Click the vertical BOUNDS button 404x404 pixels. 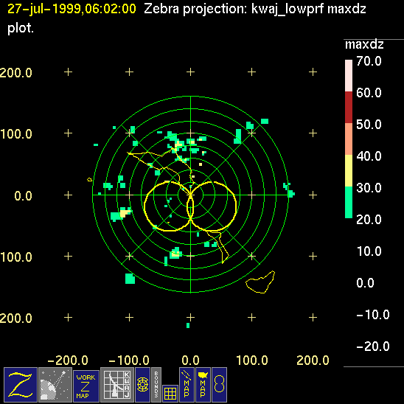pyautogui.click(x=156, y=385)
